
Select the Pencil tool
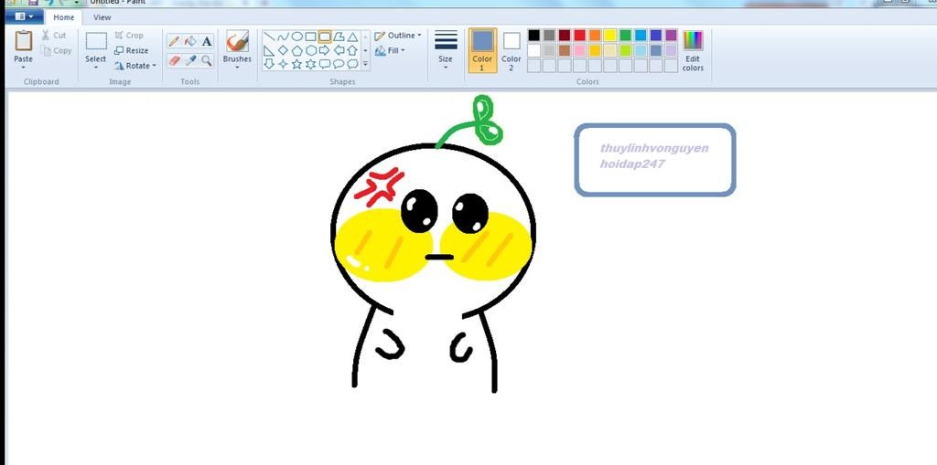point(174,41)
